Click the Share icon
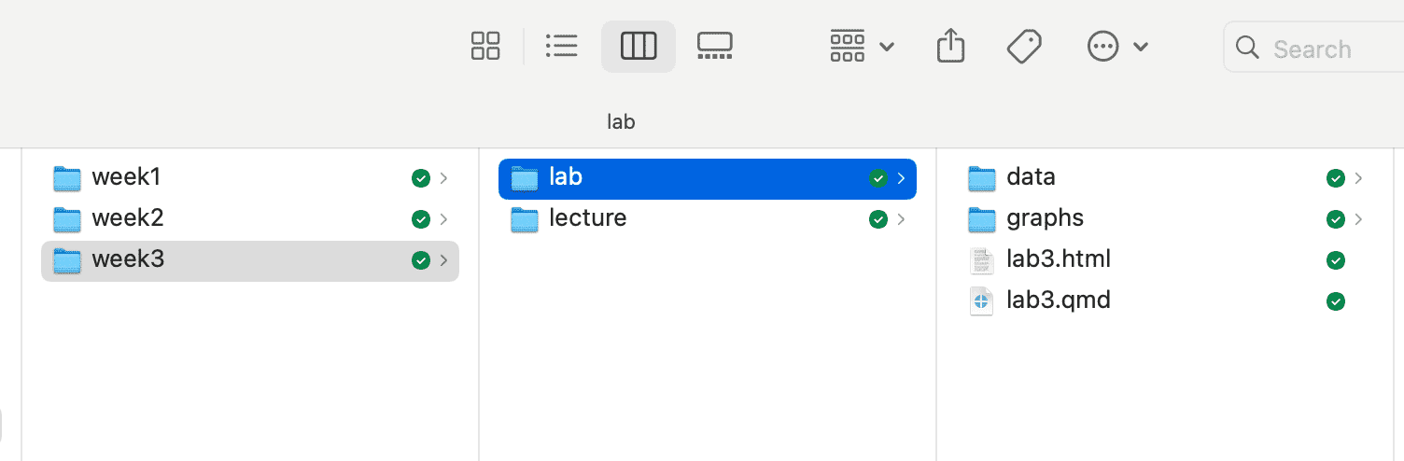Screen dimensions: 1404x461 pos(949,46)
